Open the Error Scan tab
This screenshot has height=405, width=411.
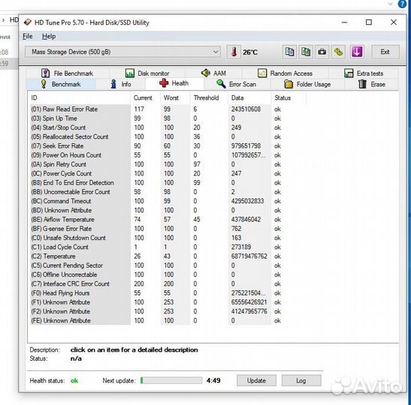[x=237, y=84]
